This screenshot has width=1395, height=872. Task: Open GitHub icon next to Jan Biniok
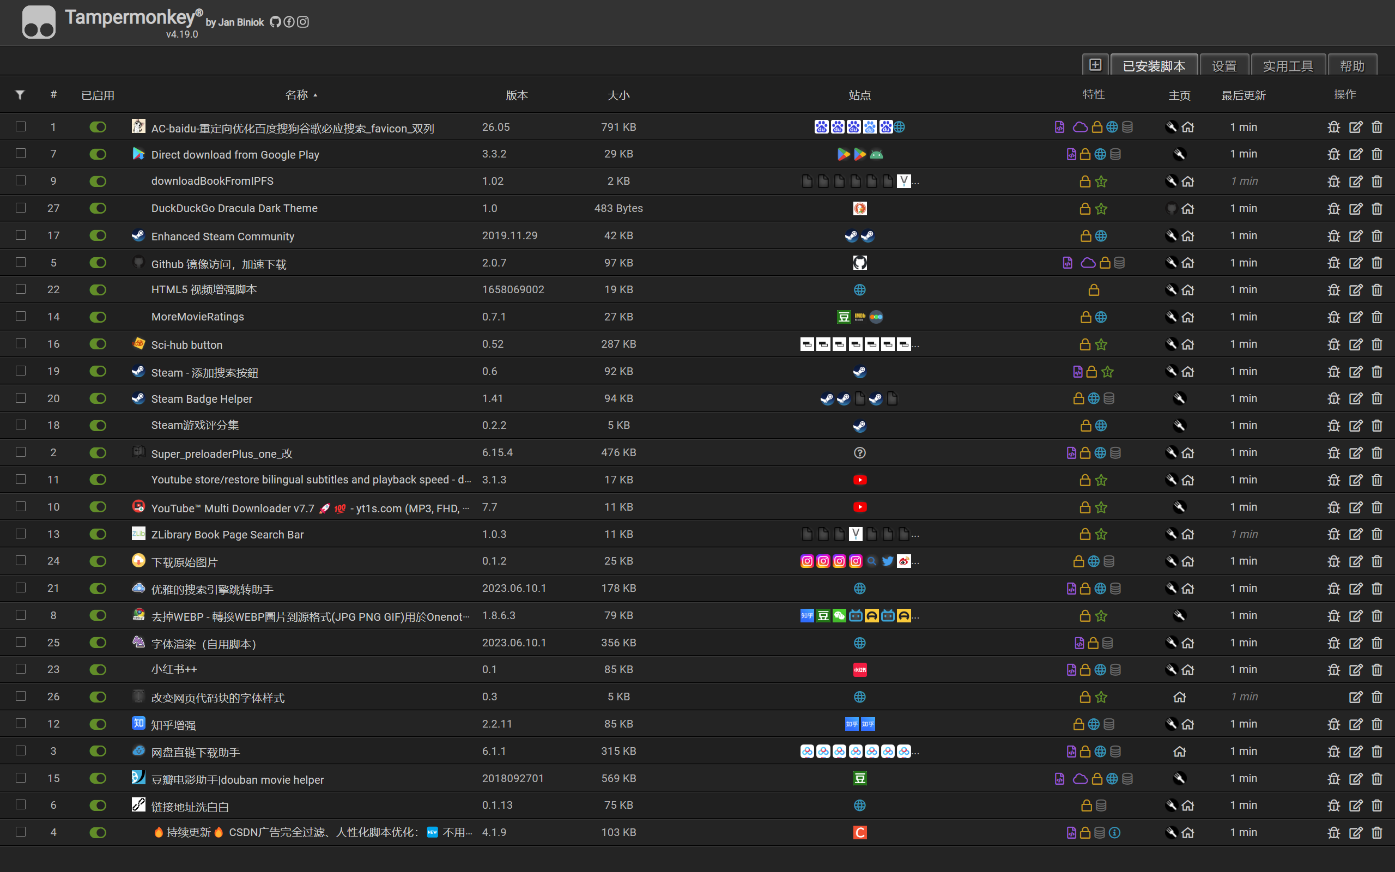[275, 22]
